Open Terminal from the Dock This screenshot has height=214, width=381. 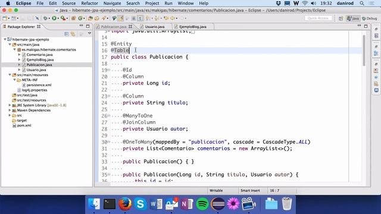pyautogui.click(x=110, y=203)
